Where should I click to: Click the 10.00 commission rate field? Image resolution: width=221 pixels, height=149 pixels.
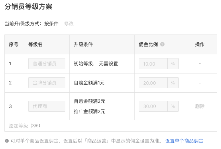(153, 64)
